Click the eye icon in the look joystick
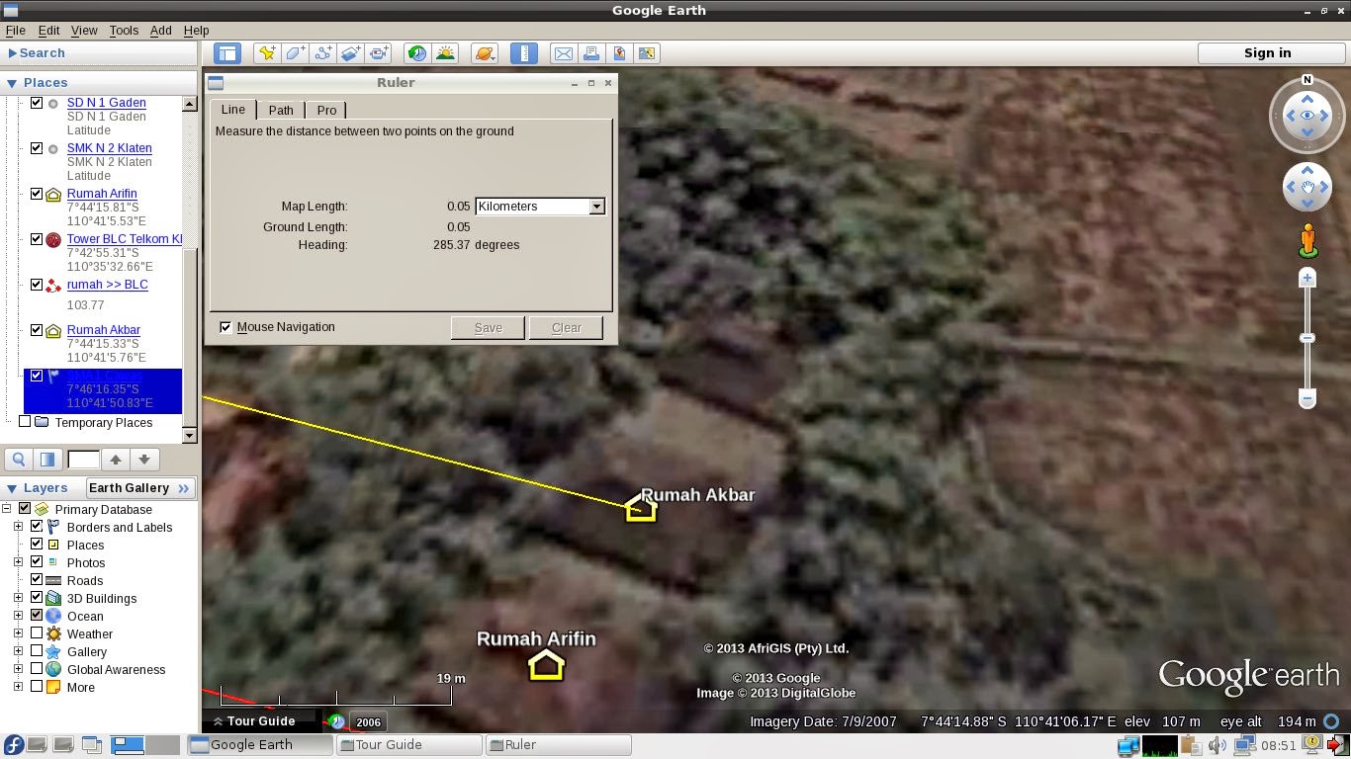The height and width of the screenshot is (759, 1351). (x=1307, y=116)
